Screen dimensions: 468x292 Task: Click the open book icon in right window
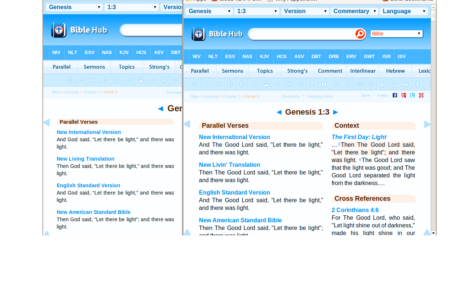click(x=289, y=84)
